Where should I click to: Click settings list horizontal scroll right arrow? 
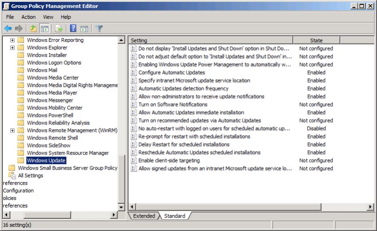(370, 206)
